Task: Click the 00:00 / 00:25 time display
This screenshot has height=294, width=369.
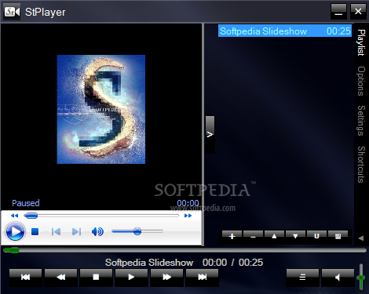Action: 232,263
